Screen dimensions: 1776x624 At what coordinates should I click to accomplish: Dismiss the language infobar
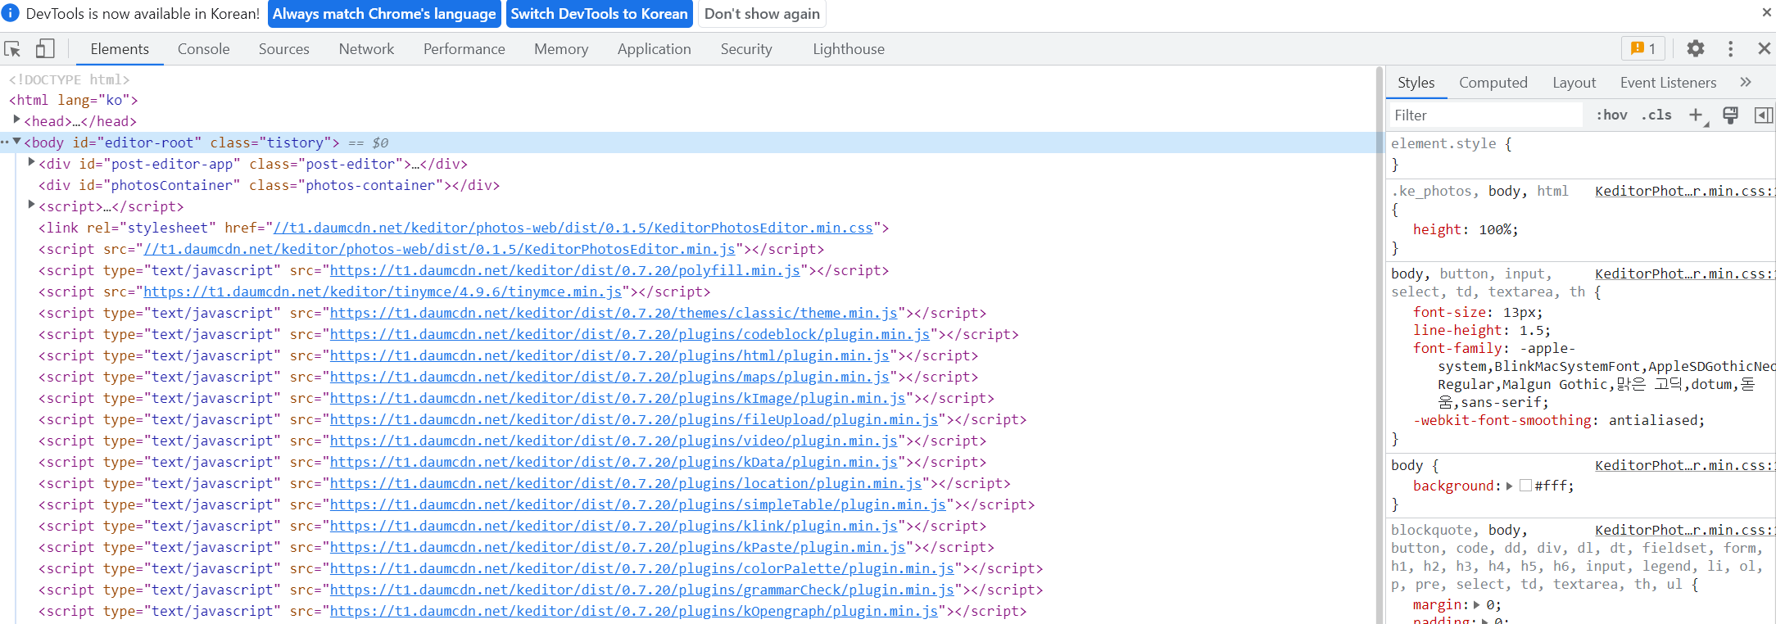click(1767, 12)
